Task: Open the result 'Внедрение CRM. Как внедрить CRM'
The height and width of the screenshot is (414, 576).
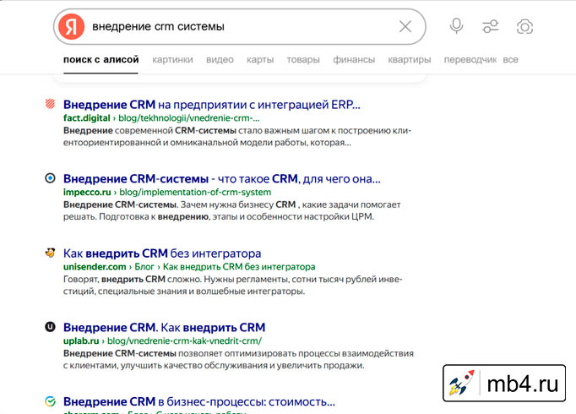Action: (x=164, y=327)
